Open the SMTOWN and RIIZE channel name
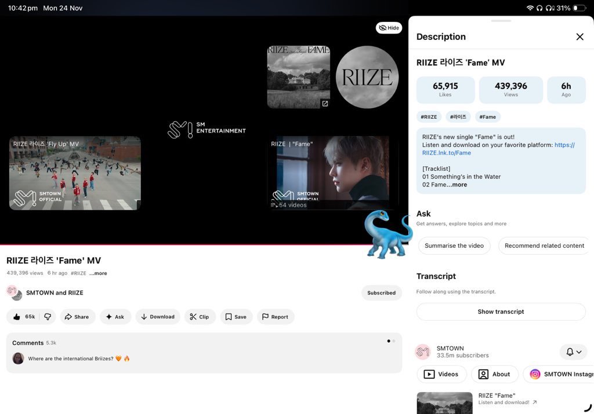This screenshot has width=594, height=414. click(55, 292)
